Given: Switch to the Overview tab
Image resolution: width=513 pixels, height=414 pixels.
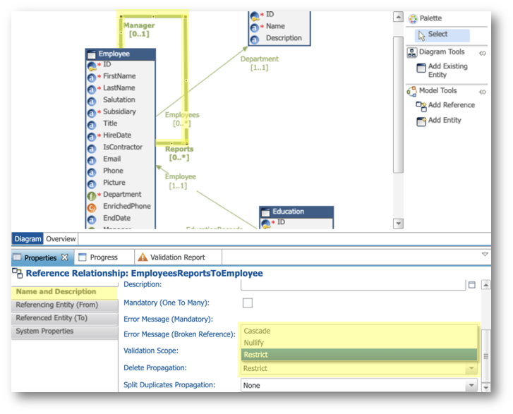Looking at the screenshot, I should (x=61, y=239).
